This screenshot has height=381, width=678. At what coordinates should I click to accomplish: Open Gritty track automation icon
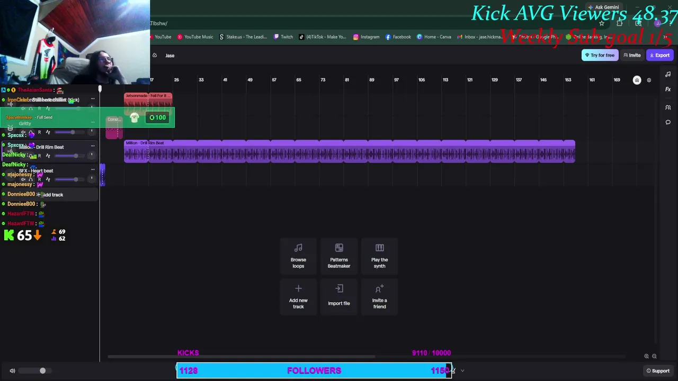coord(48,132)
